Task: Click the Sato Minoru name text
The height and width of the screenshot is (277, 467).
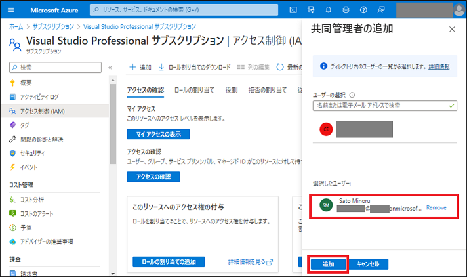Action: coord(354,201)
